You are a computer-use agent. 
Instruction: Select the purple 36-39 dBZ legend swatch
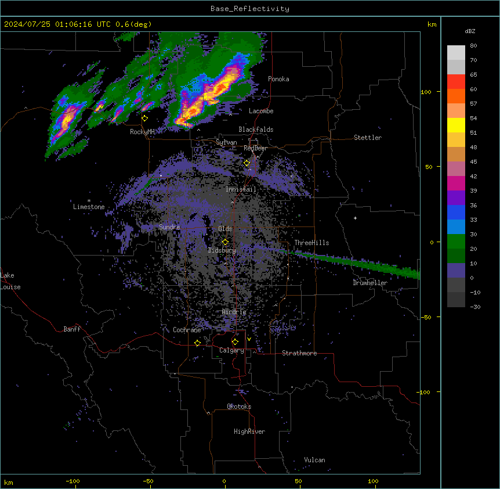point(456,198)
